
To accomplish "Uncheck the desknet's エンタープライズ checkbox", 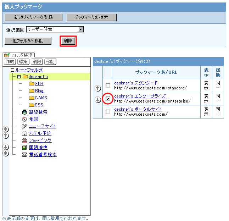I will [108, 99].
